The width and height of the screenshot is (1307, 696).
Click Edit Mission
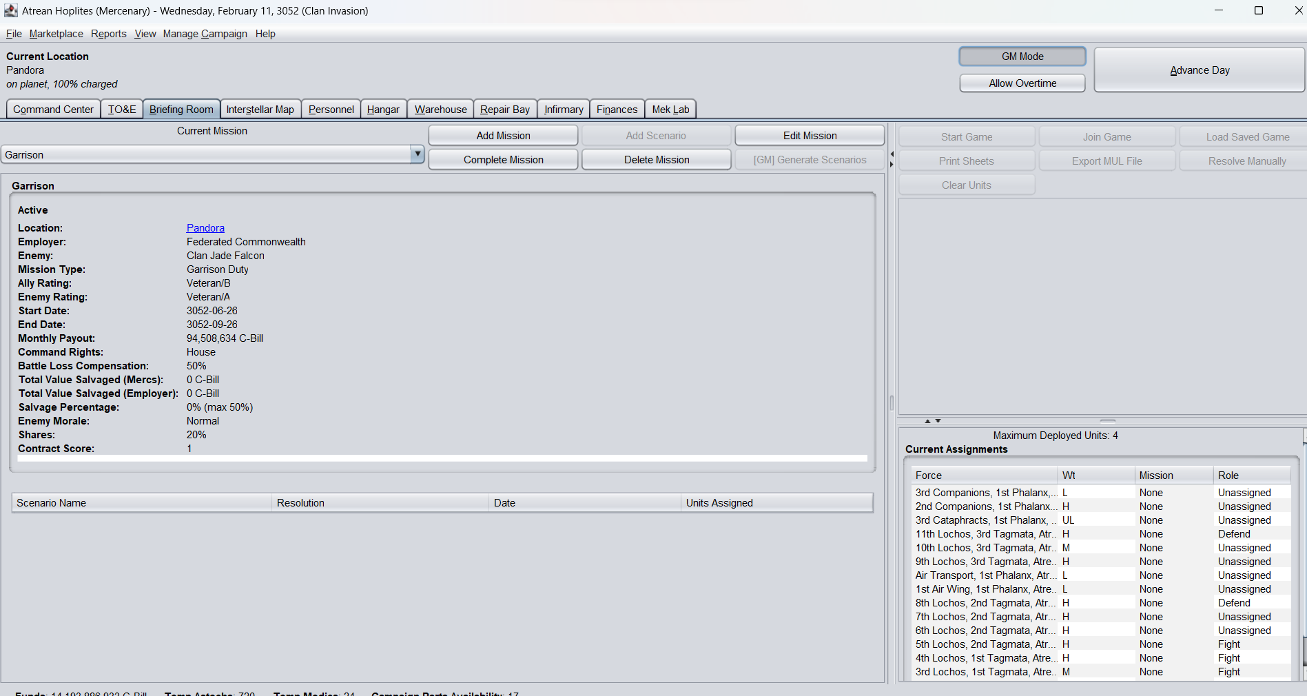point(809,135)
